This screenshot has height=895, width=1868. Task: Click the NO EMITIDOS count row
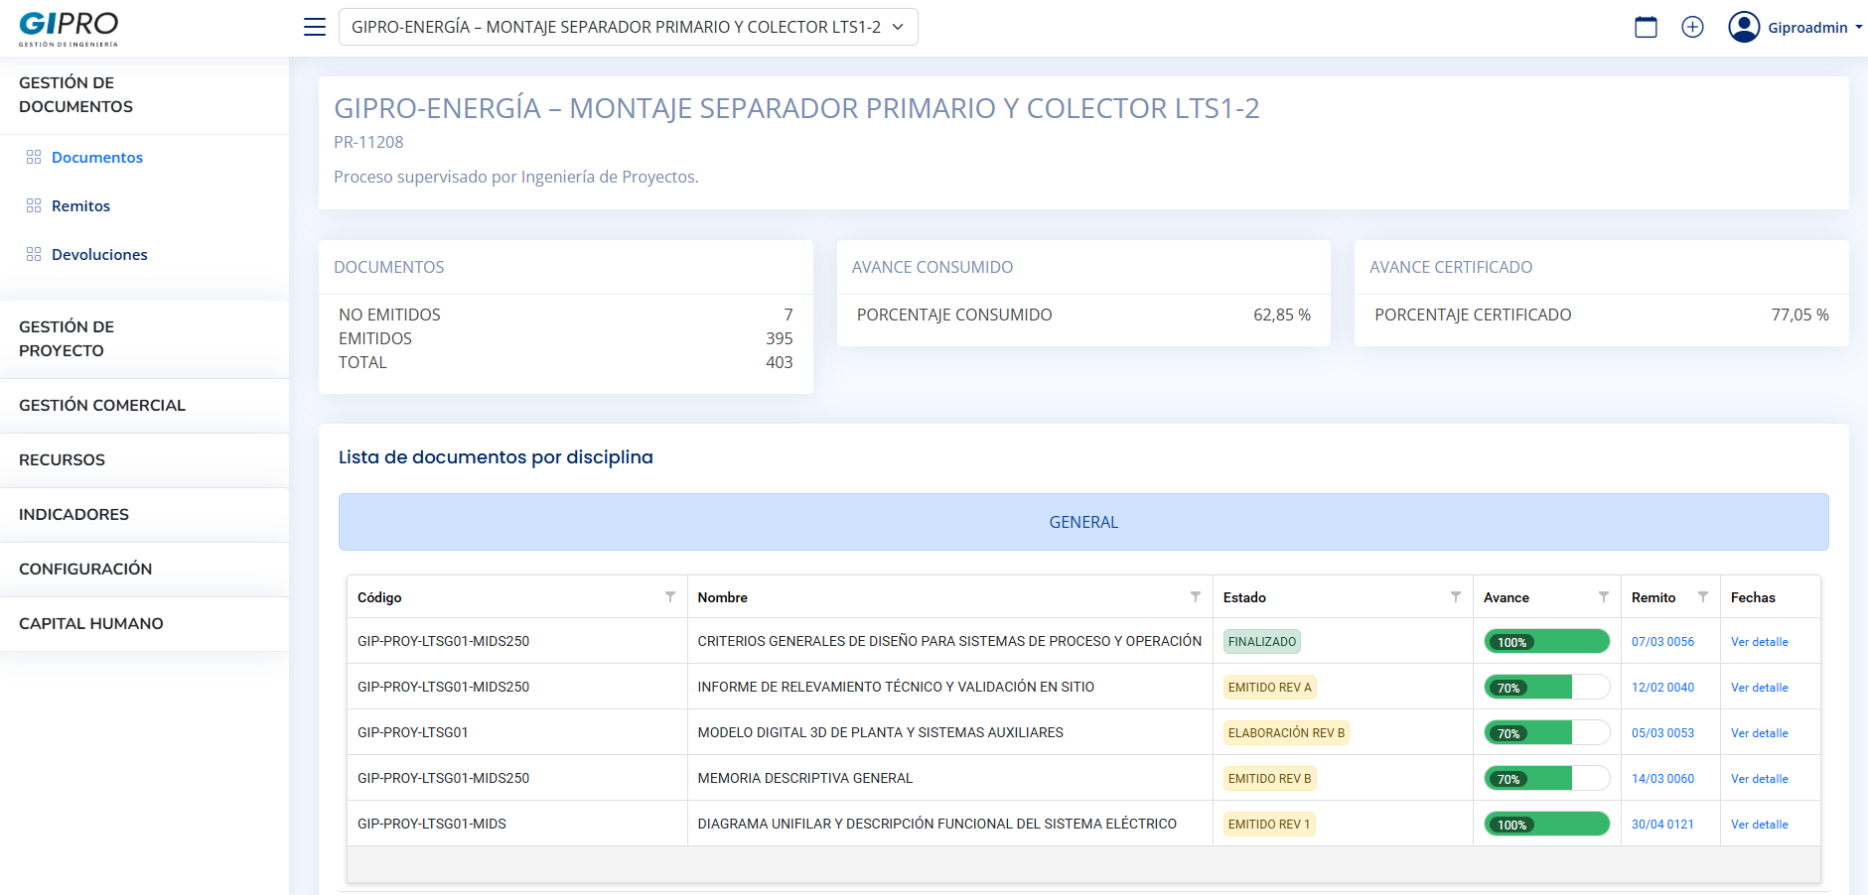565,315
